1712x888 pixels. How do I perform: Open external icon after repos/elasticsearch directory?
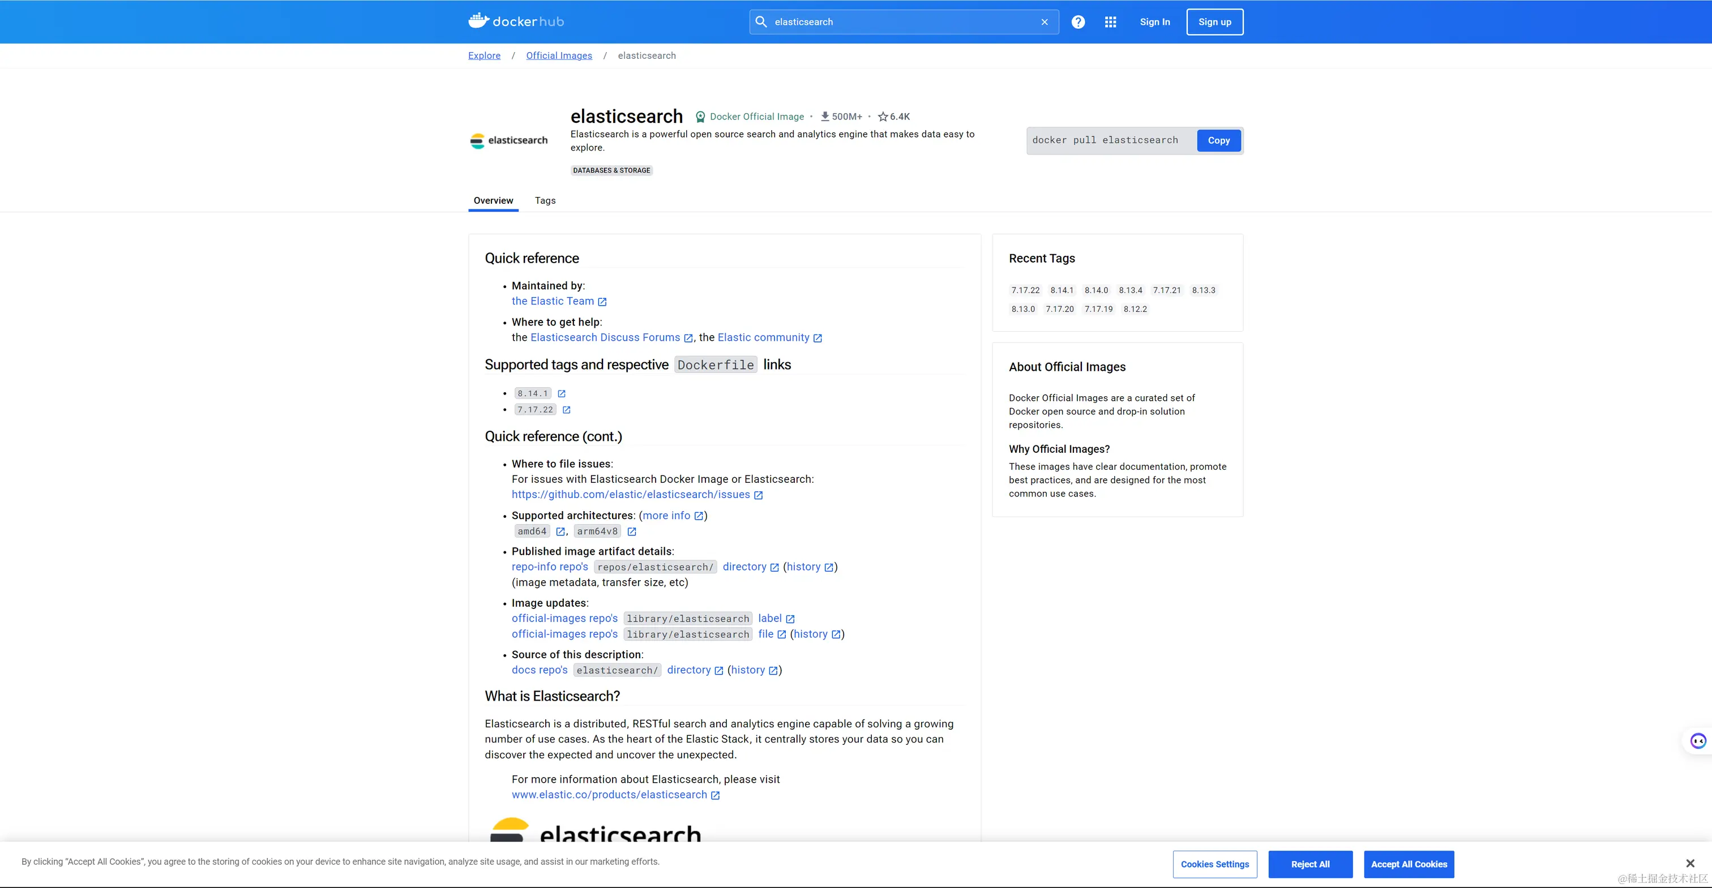click(774, 567)
